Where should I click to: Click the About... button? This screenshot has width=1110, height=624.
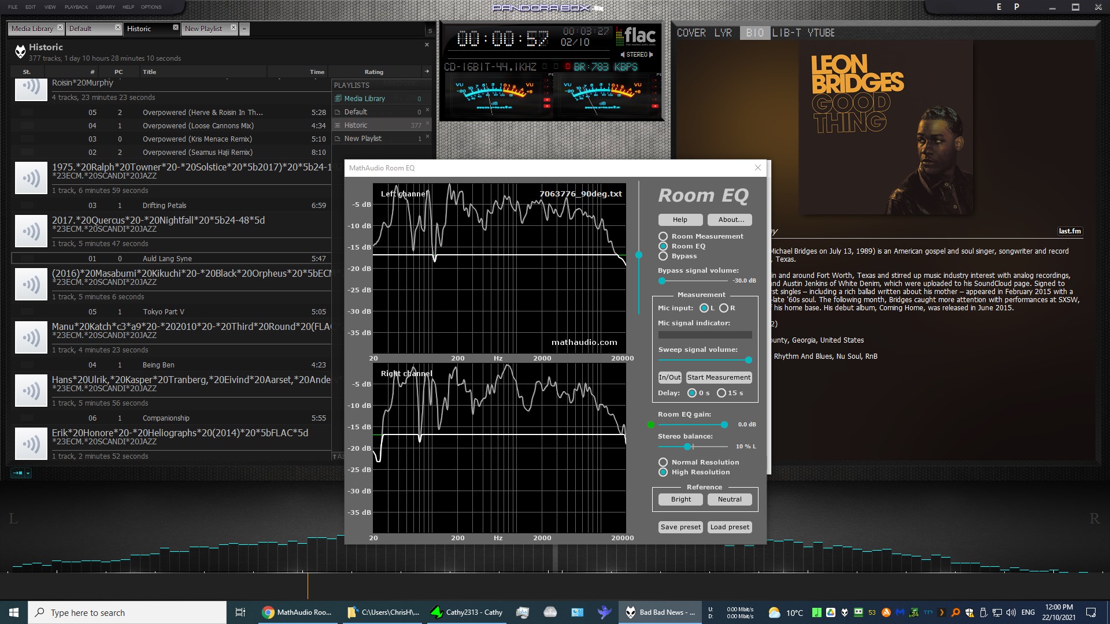pyautogui.click(x=730, y=220)
